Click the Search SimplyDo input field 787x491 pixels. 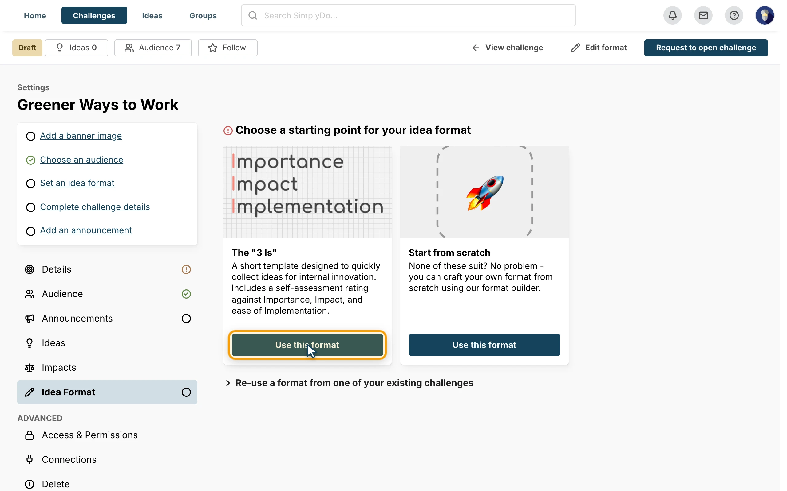pyautogui.click(x=409, y=15)
